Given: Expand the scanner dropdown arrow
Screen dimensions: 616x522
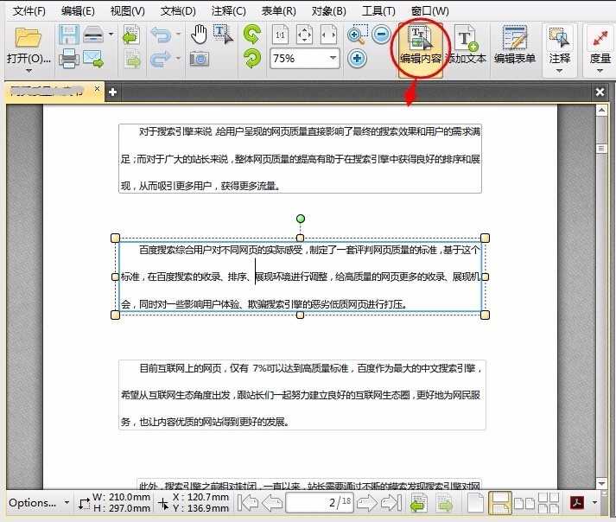Looking at the screenshot, I should pos(111,35).
